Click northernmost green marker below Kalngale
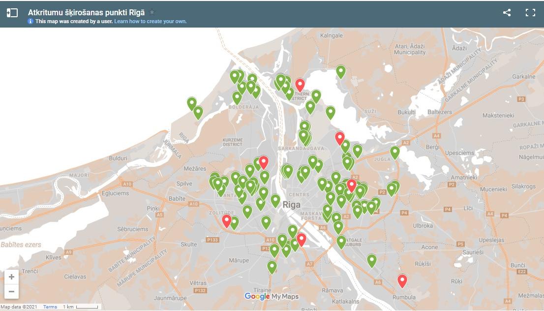This screenshot has height=311, width=544. point(341,71)
